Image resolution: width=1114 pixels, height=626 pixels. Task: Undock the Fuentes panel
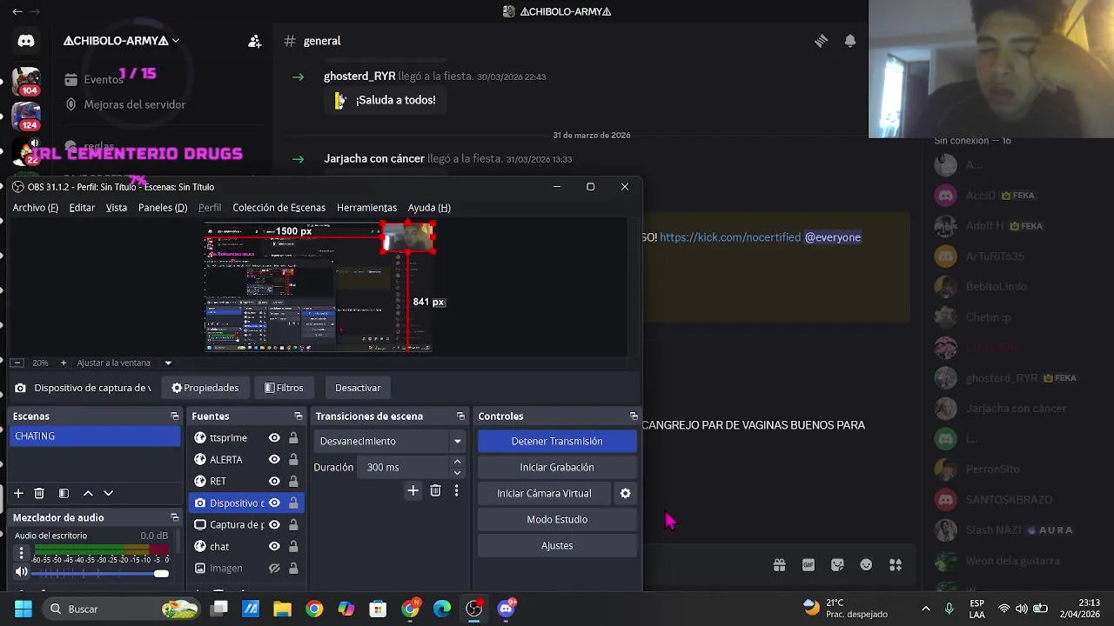299,416
